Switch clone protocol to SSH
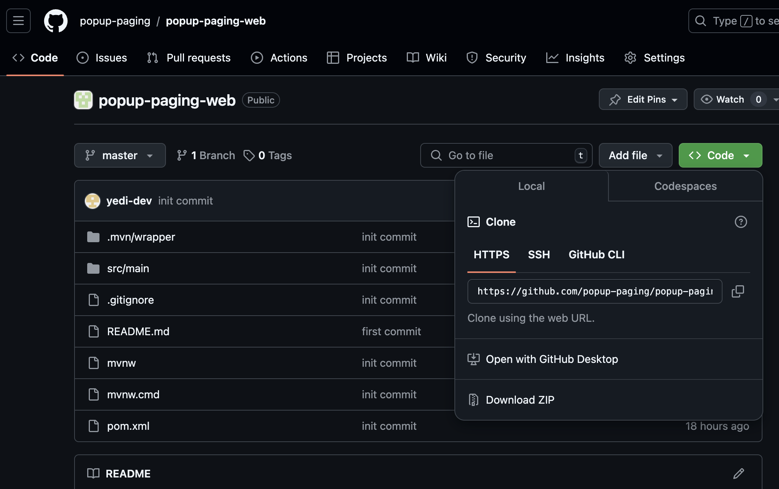This screenshot has height=489, width=779. click(539, 254)
